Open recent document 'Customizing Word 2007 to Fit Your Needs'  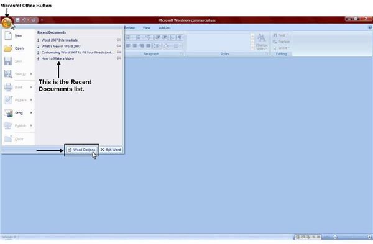77,52
